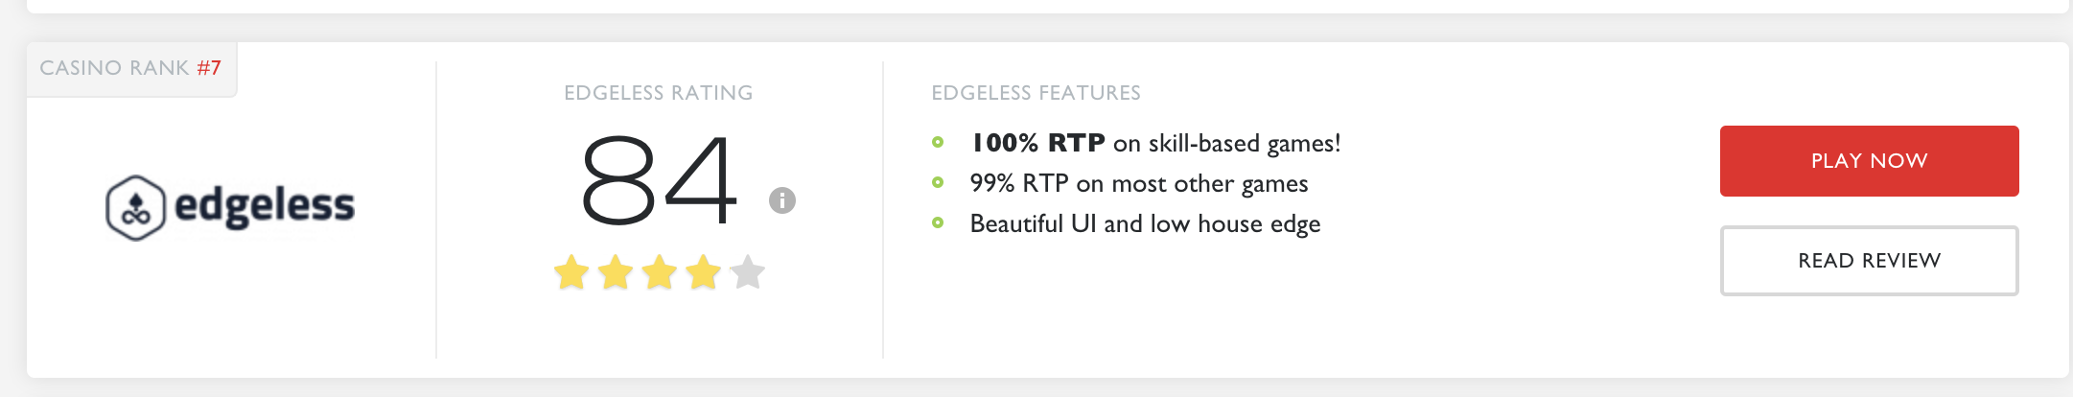Select the Casino Rank #7 label
Viewport: 2073px width, 397px height.
coord(130,68)
